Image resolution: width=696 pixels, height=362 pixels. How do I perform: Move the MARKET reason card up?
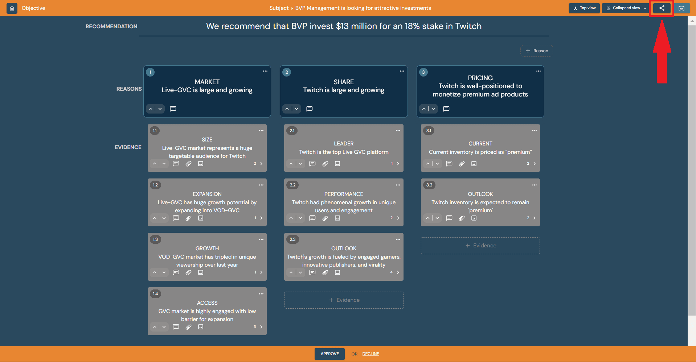(x=151, y=109)
